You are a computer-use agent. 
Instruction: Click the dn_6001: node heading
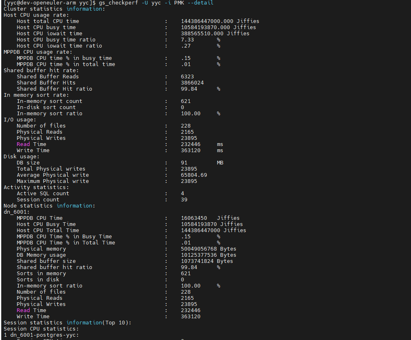pyautogui.click(x=17, y=212)
